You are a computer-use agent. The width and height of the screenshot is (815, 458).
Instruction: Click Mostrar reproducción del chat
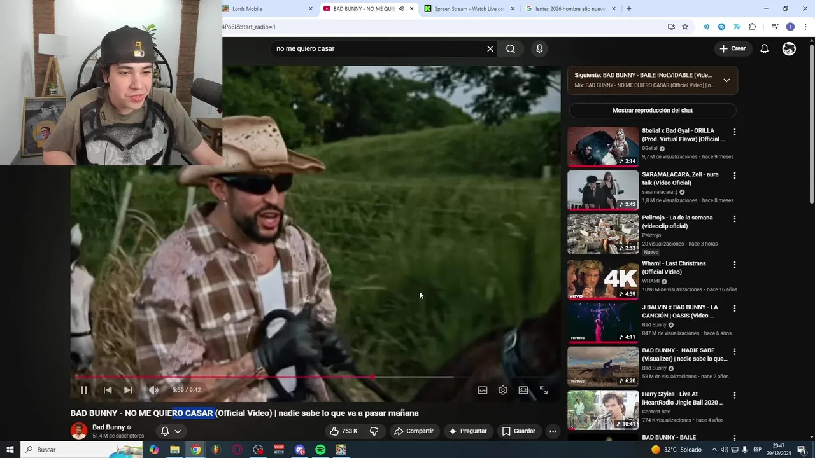pos(653,110)
